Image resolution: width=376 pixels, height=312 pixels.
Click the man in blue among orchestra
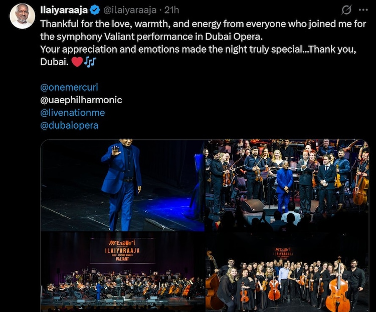tap(284, 189)
